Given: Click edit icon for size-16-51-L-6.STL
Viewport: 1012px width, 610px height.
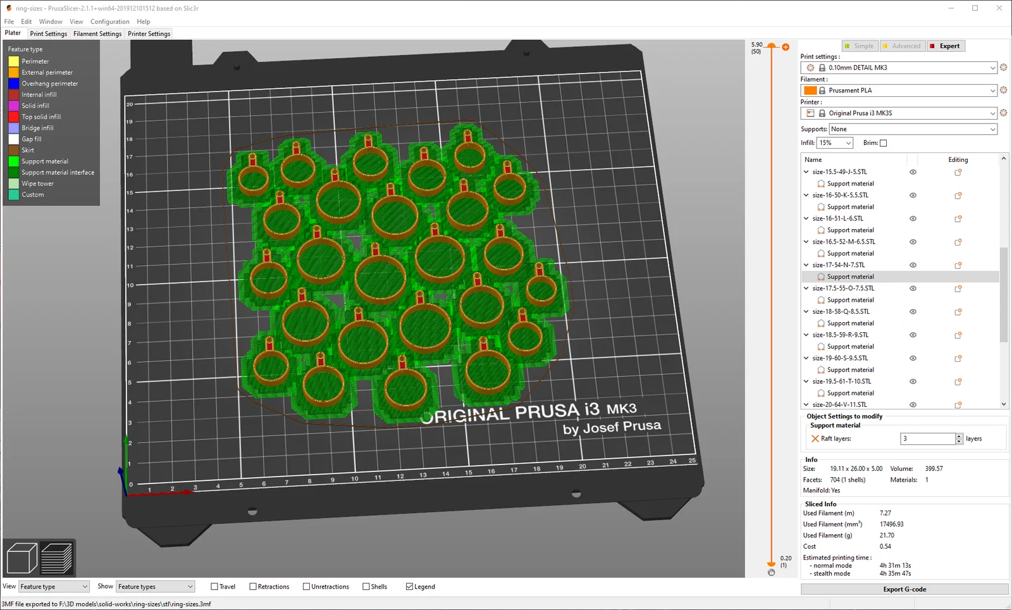Looking at the screenshot, I should pos(958,219).
